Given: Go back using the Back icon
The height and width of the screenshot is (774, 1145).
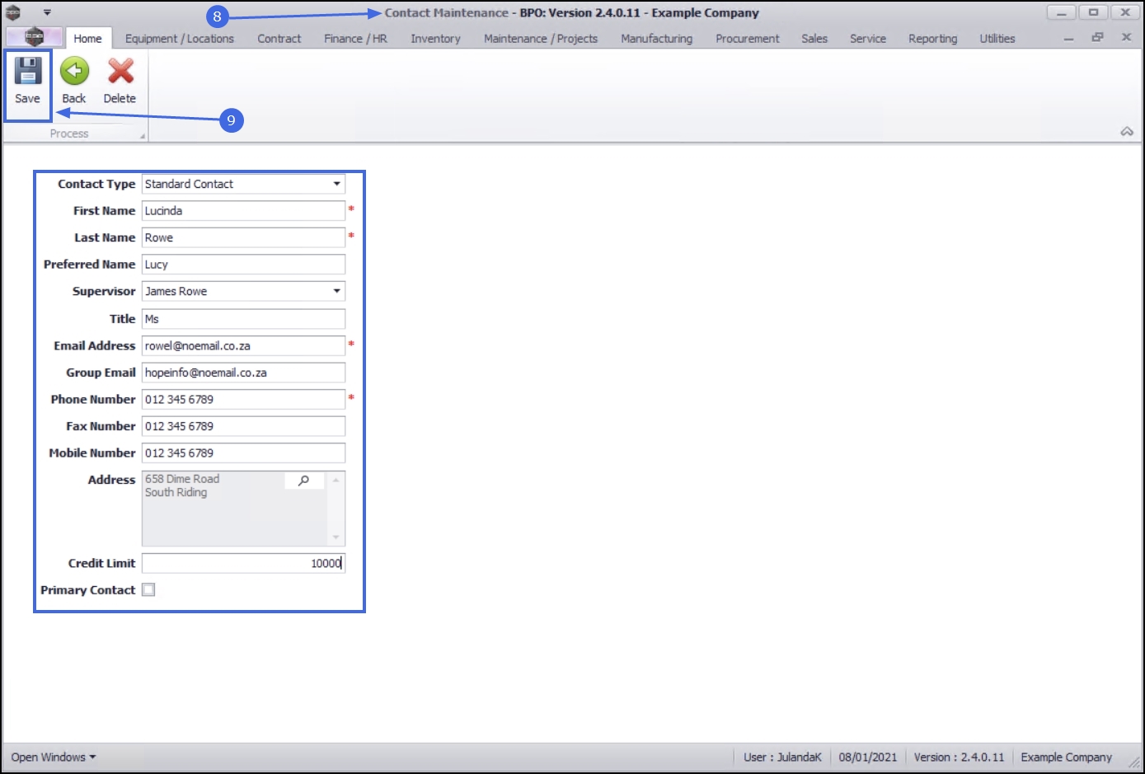Looking at the screenshot, I should click(x=74, y=81).
